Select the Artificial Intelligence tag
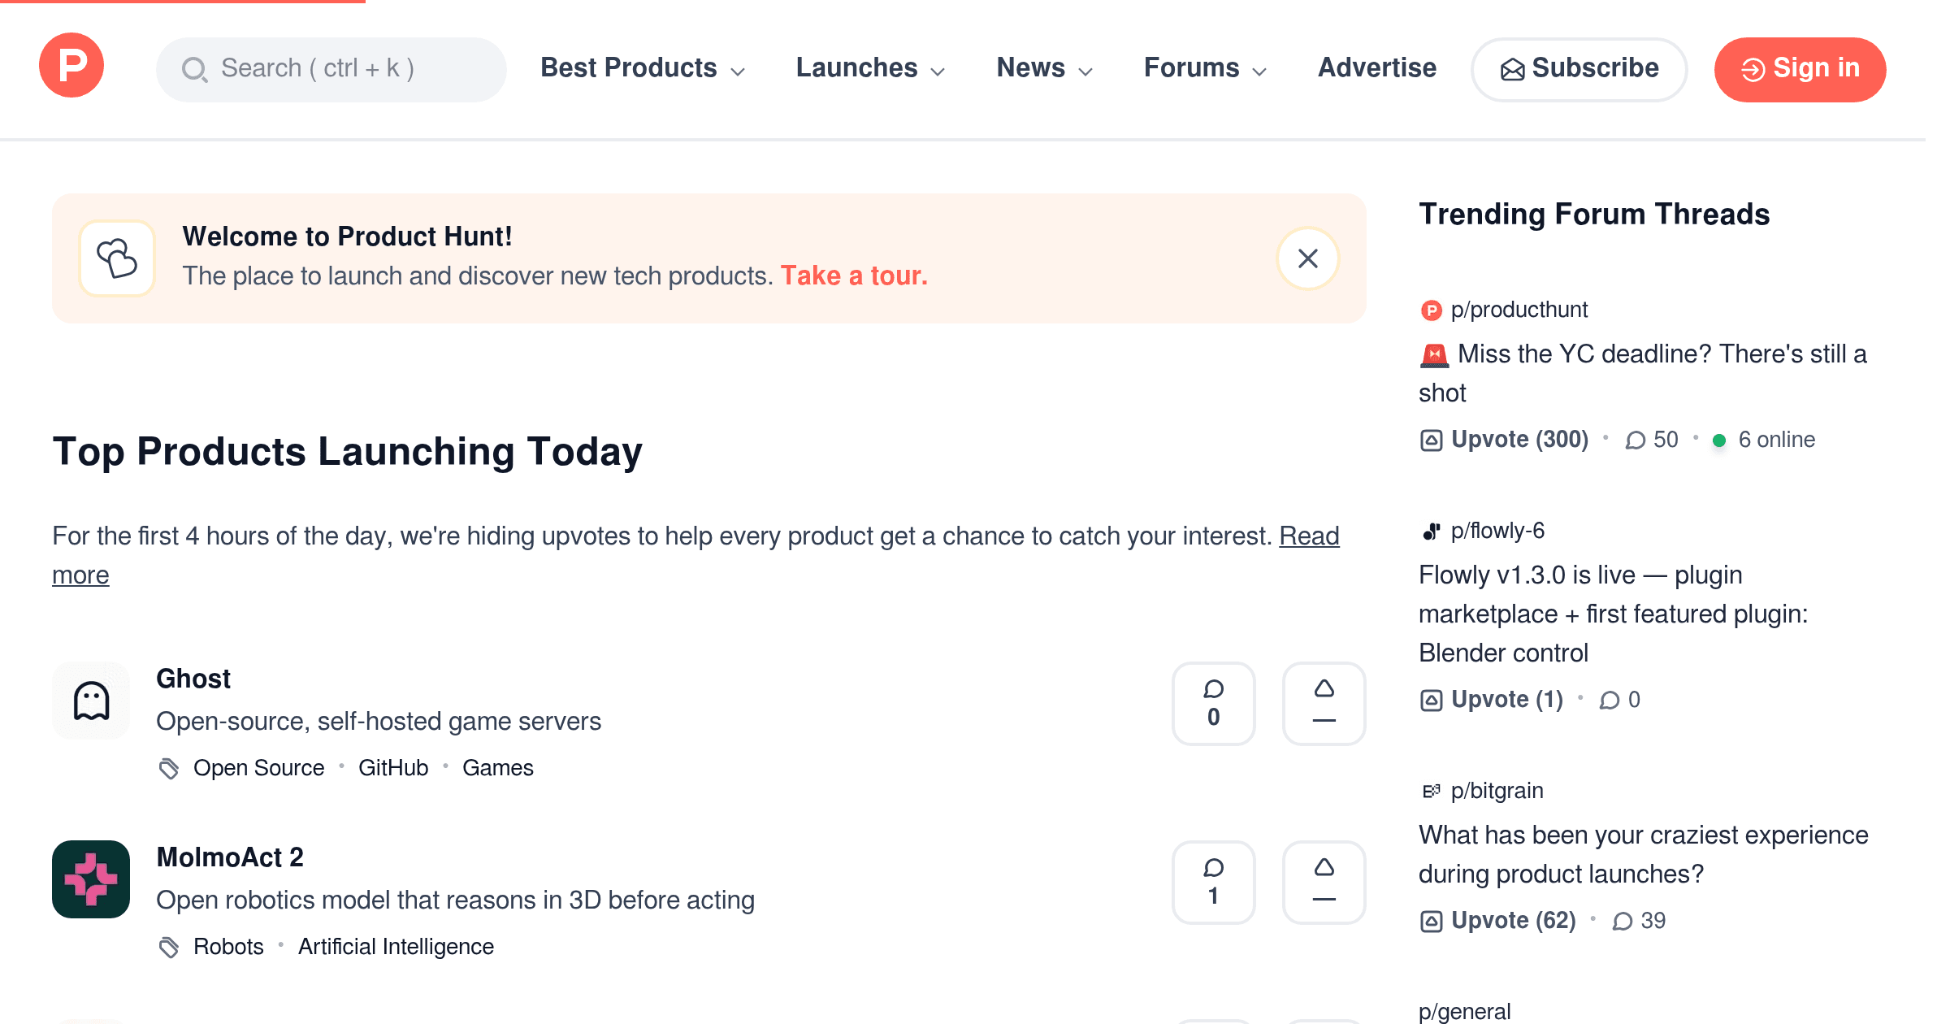The width and height of the screenshot is (1950, 1024). [396, 947]
